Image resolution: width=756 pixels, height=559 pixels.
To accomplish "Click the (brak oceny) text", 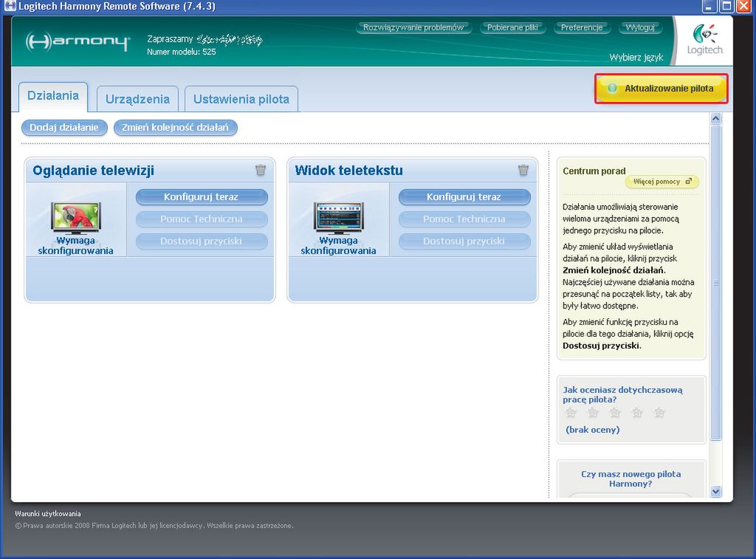I will coord(593,430).
